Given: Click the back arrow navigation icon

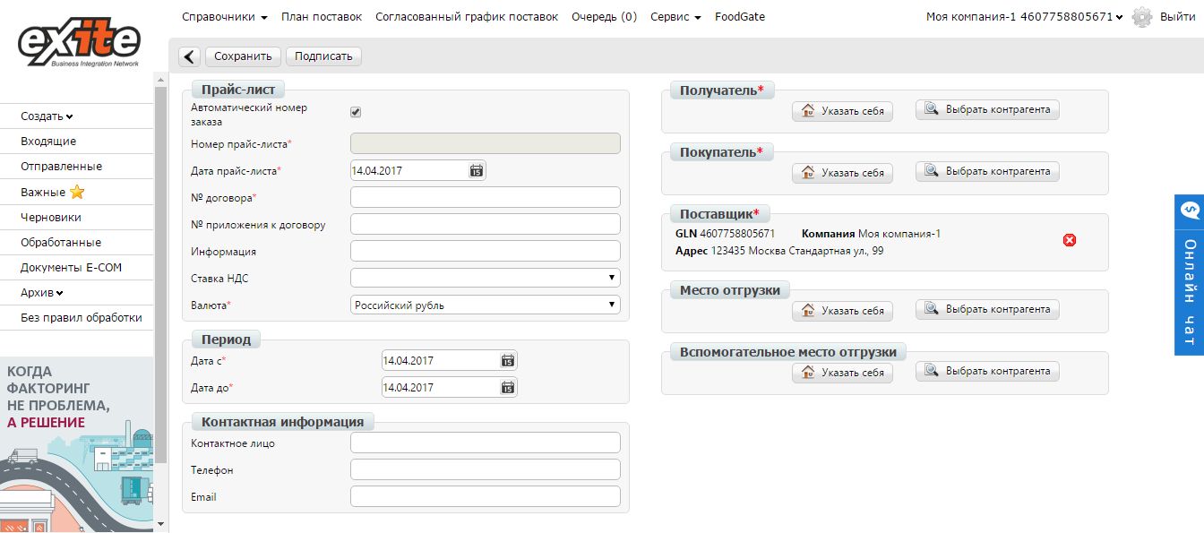Looking at the screenshot, I should pyautogui.click(x=188, y=56).
